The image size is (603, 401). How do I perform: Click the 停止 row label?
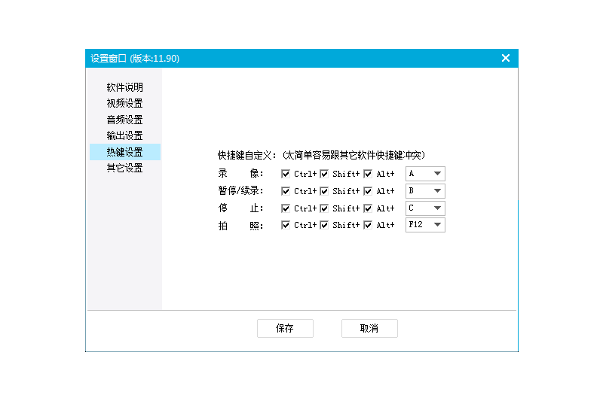(x=240, y=208)
